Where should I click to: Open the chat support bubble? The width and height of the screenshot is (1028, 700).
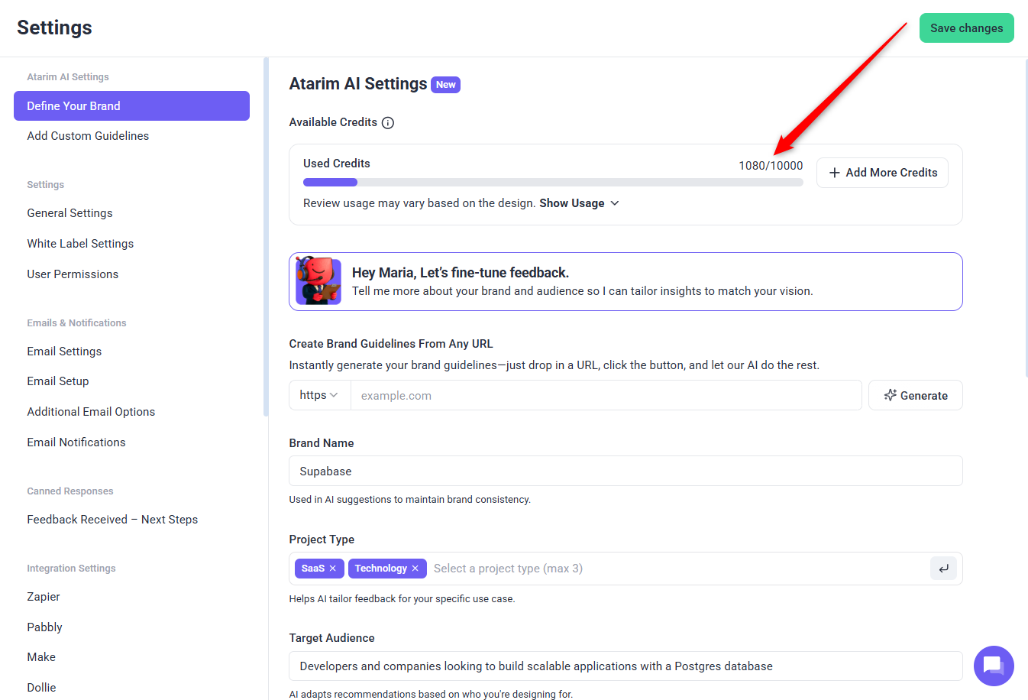pyautogui.click(x=994, y=666)
